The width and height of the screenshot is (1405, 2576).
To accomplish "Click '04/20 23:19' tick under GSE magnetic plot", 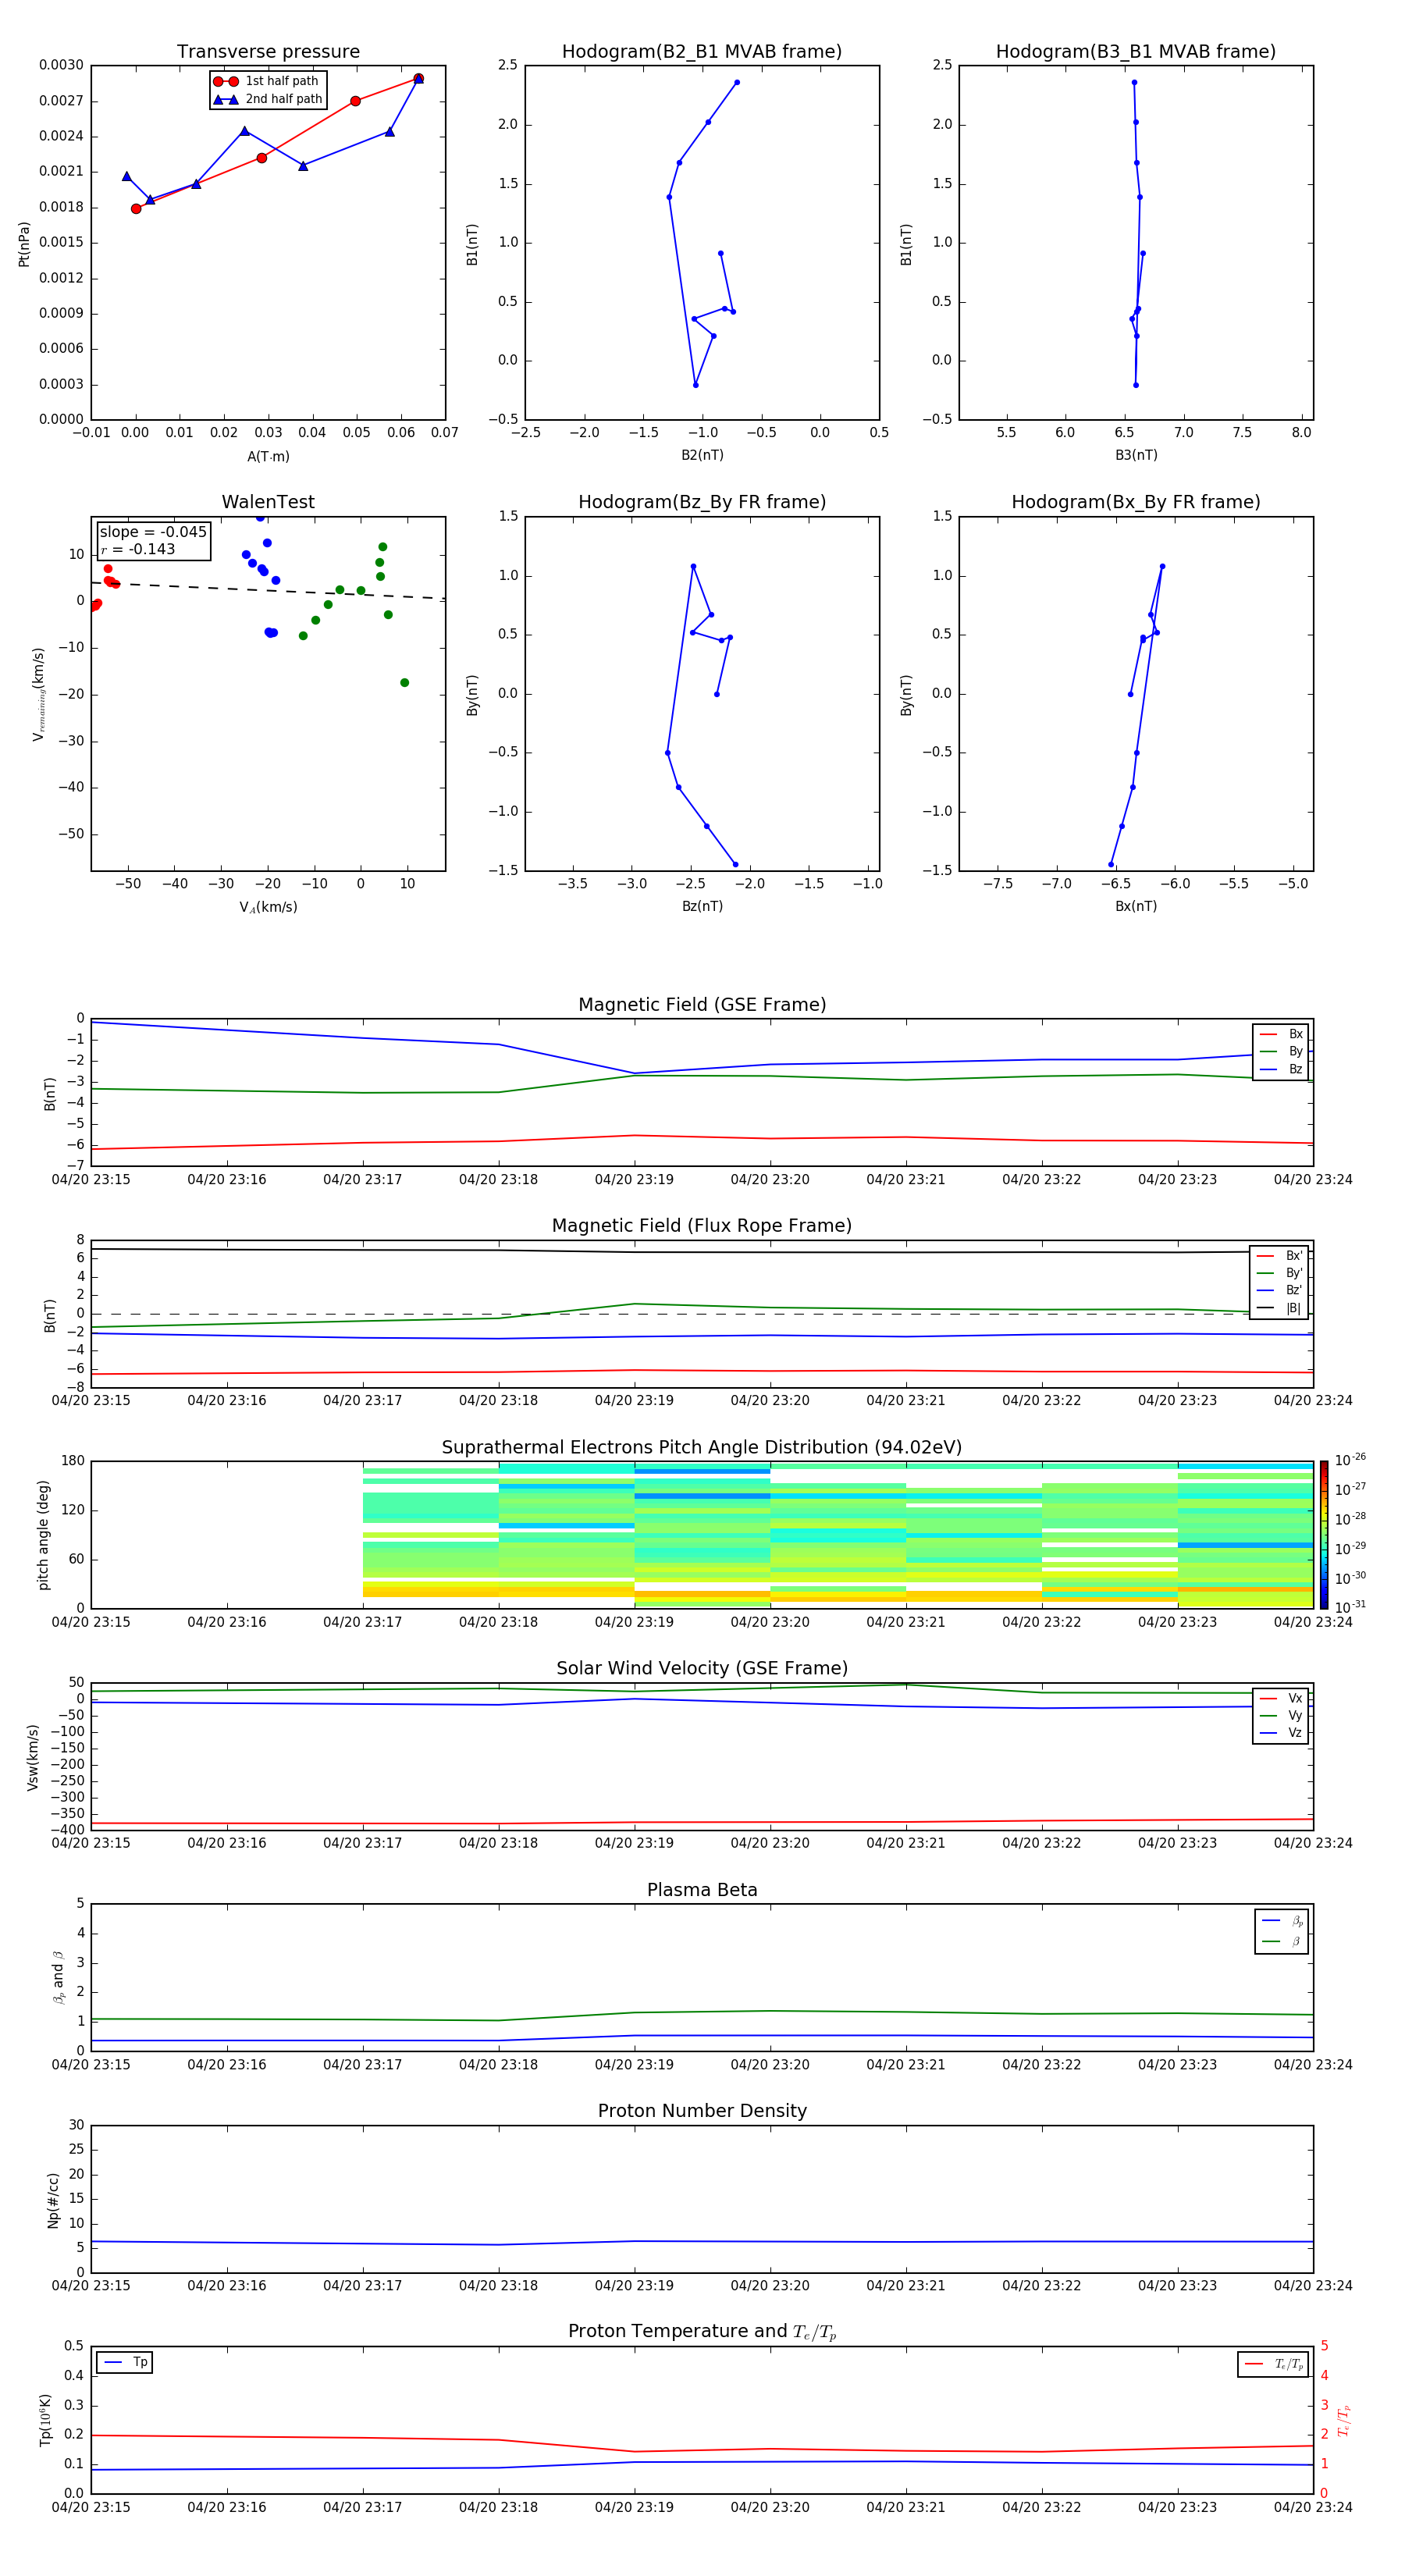I will pyautogui.click(x=634, y=1180).
